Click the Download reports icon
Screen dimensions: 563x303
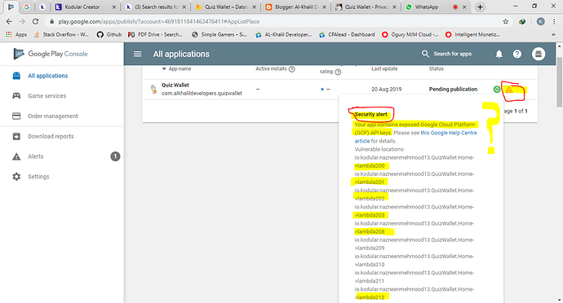(16, 136)
